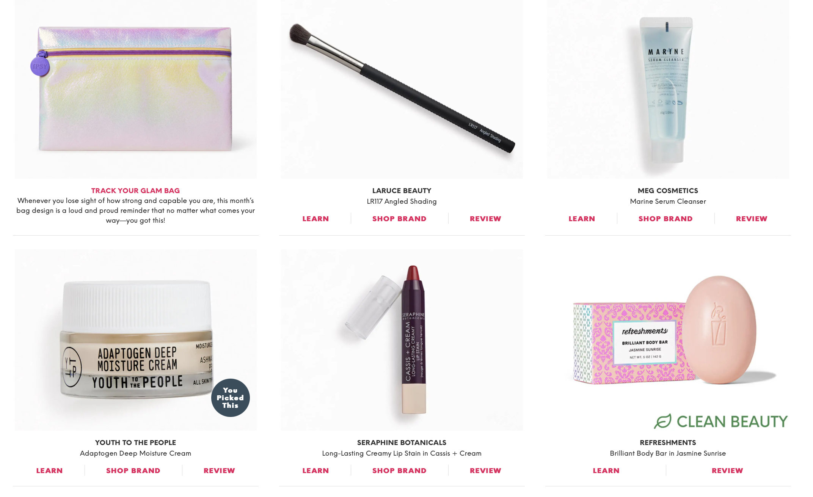This screenshot has width=813, height=497.
Task: Shop brand for Laruce Beauty
Action: 399,219
